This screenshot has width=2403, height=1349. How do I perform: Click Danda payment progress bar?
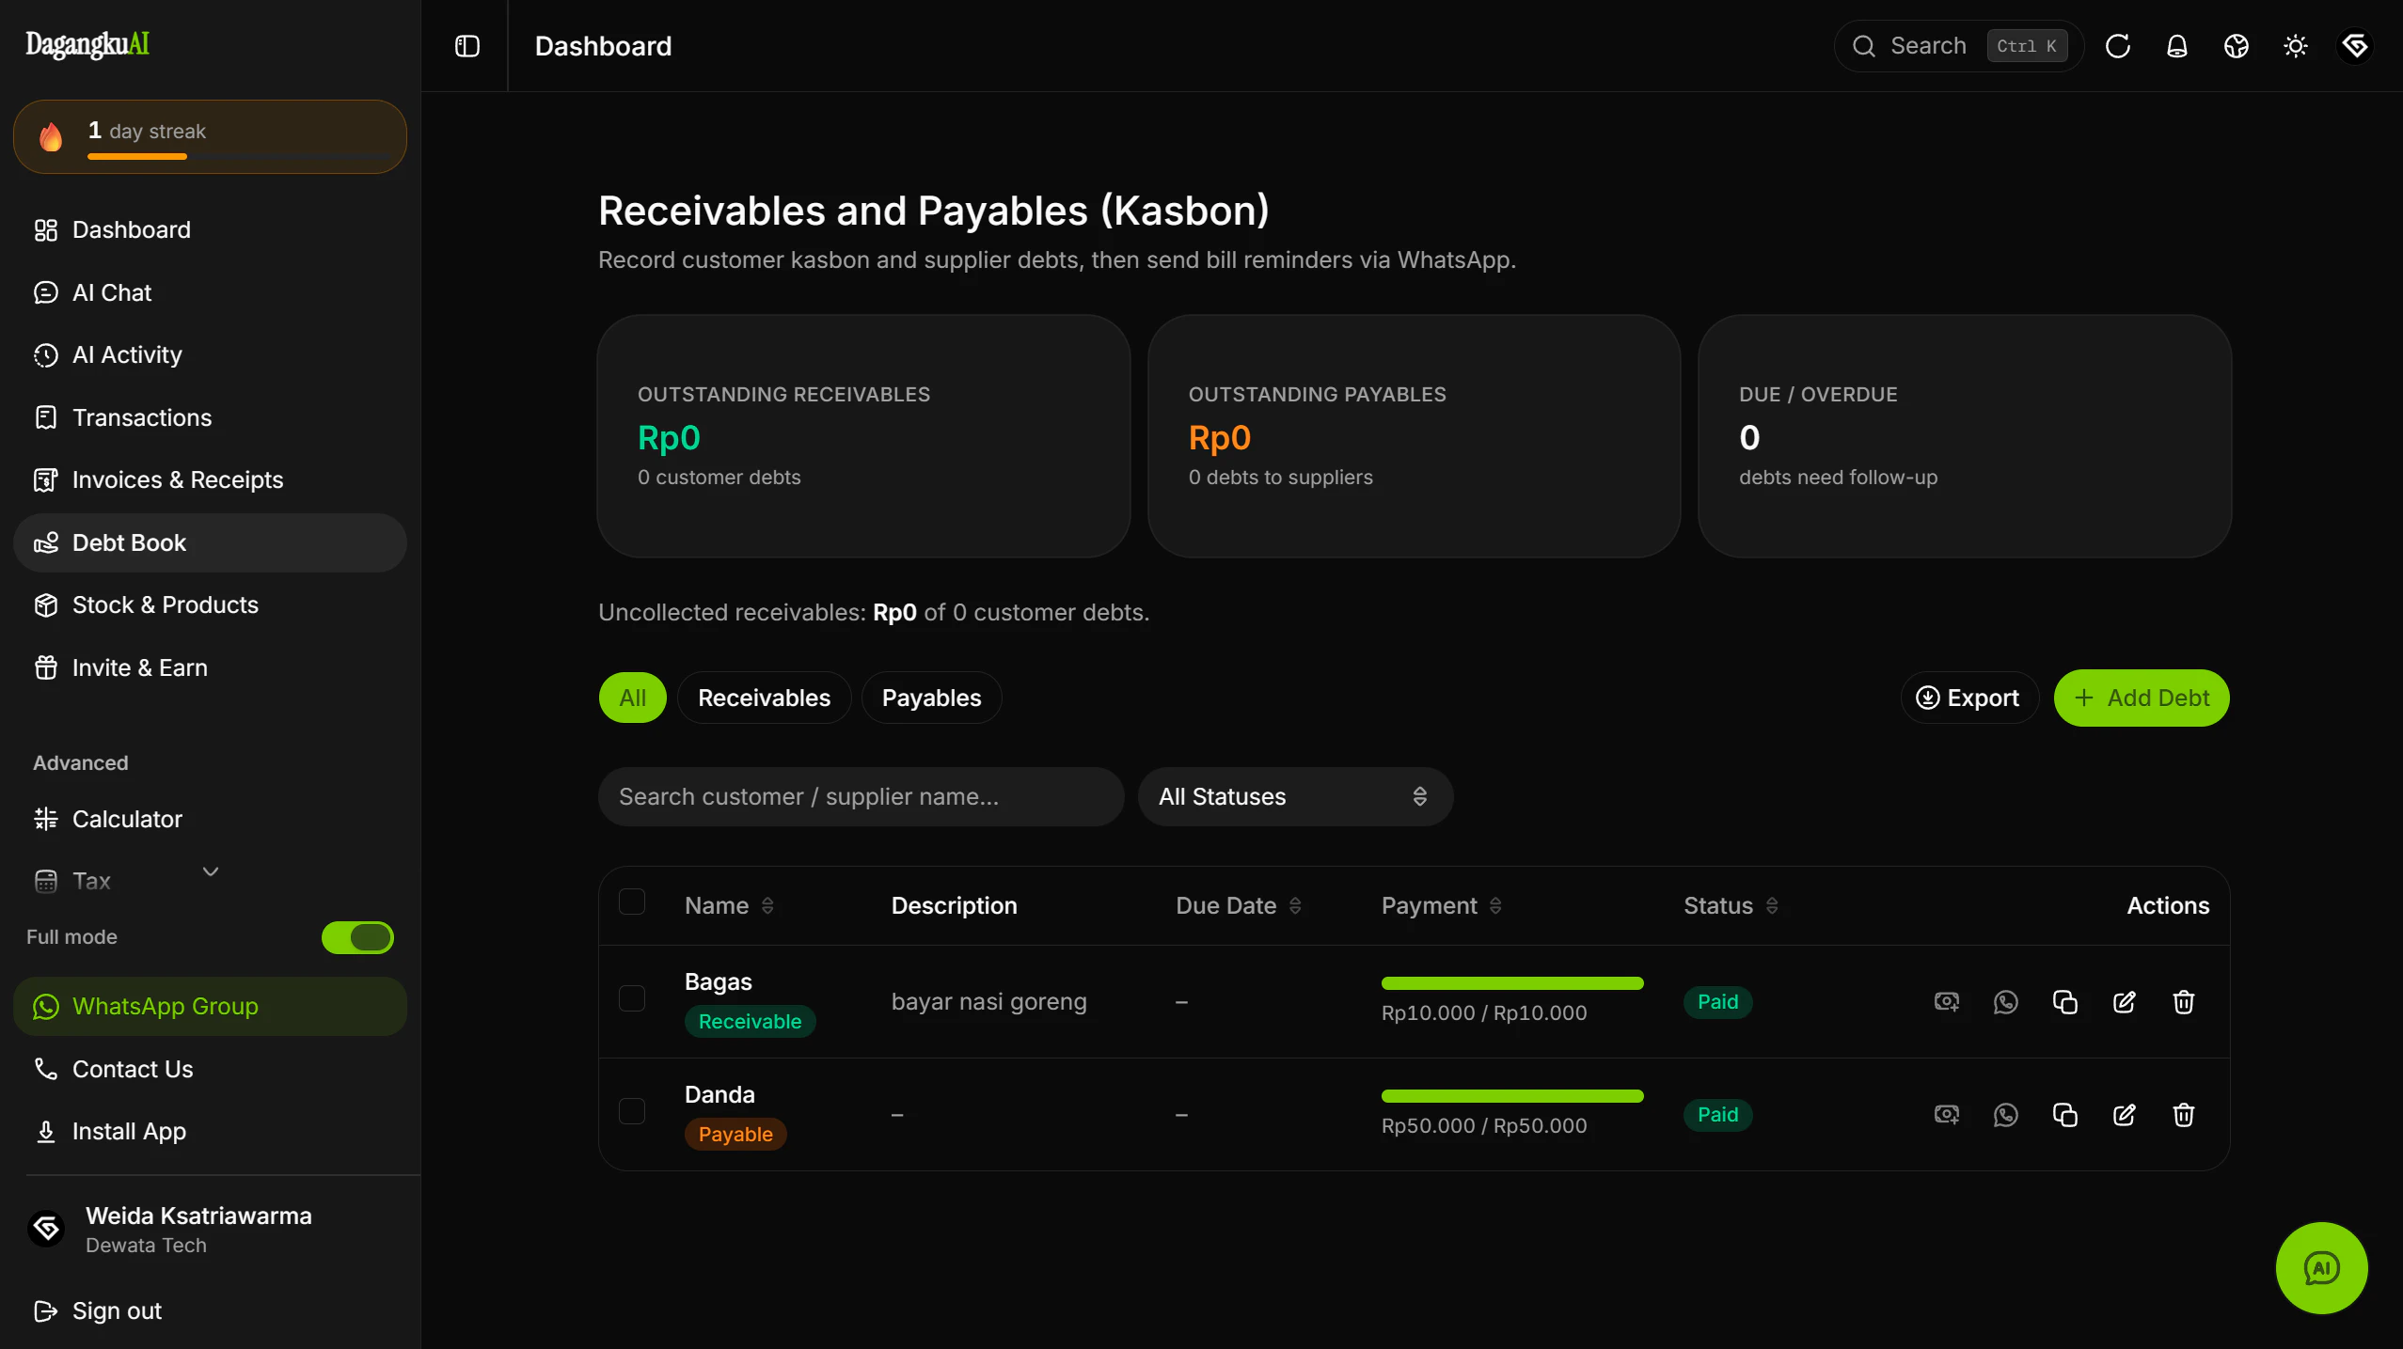pos(1511,1096)
